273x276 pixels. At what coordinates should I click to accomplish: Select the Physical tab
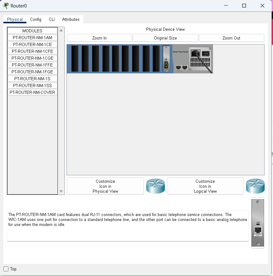point(15,19)
